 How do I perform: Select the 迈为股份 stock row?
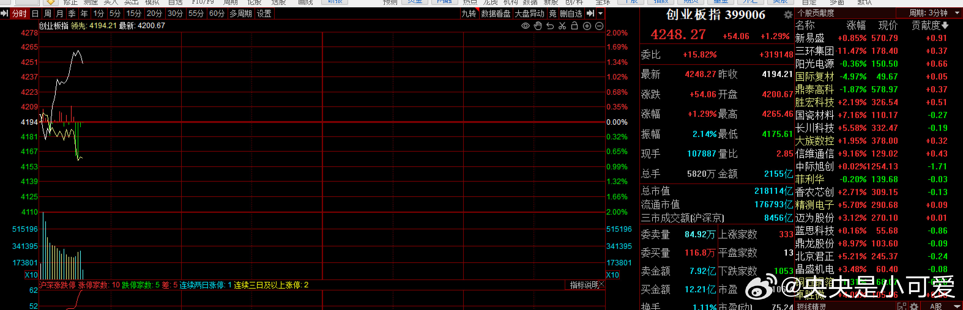(x=879, y=218)
